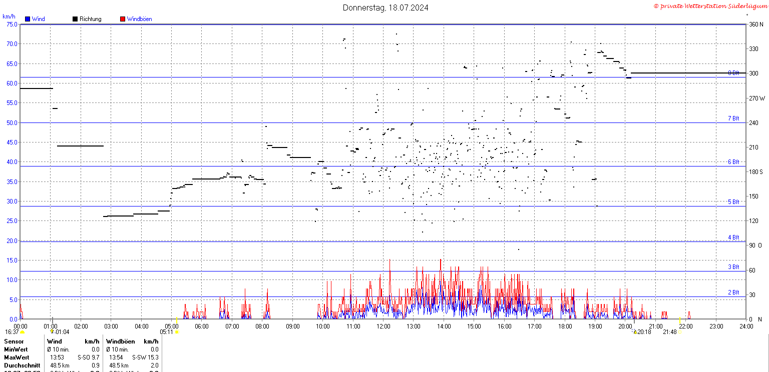Screen dimensions: 769x372
Task: Click the red Windböen legend square
Action: [x=123, y=19]
